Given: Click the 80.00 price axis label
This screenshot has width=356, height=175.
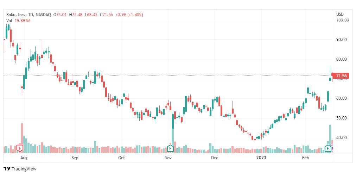Looking at the screenshot, I should coord(342,59).
